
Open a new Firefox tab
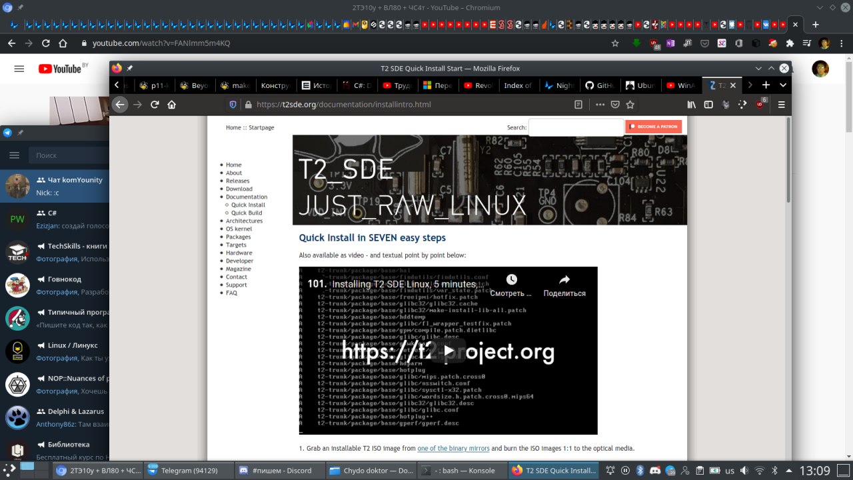point(766,85)
